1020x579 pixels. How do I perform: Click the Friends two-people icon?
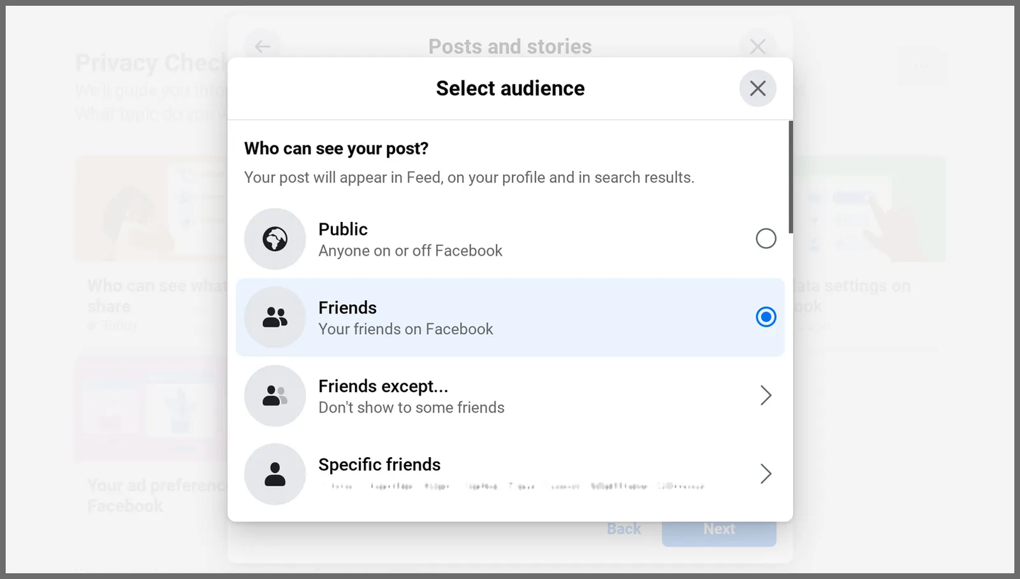point(275,317)
